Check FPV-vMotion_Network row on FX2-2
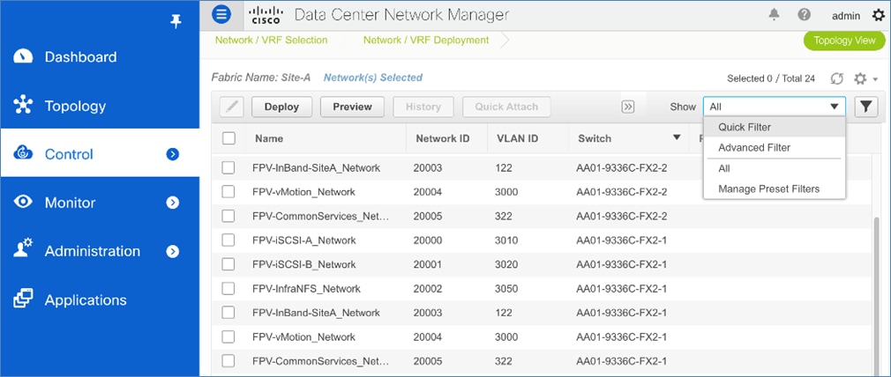Screen dimensions: 891x377 click(x=228, y=192)
